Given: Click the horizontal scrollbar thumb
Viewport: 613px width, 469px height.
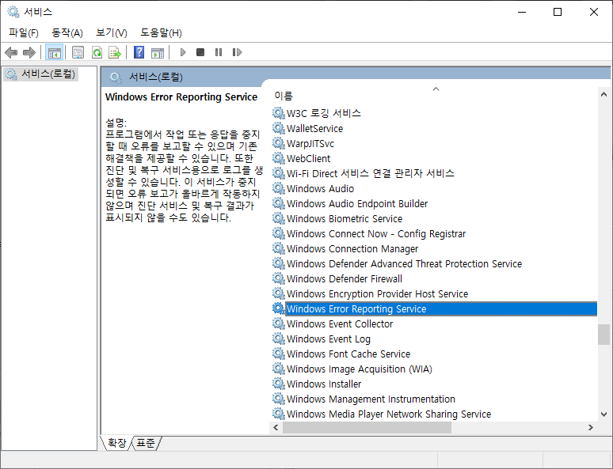Looking at the screenshot, I should tap(367, 428).
